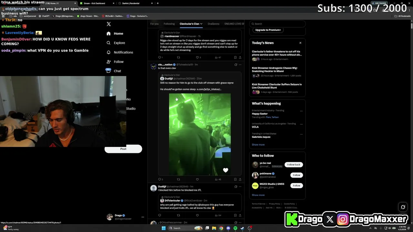Open the green club photo in the quoted post
This screenshot has width=413, height=232.
[200, 134]
